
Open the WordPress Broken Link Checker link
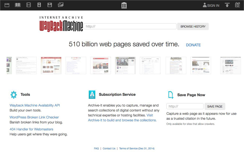pyautogui.click(x=34, y=117)
